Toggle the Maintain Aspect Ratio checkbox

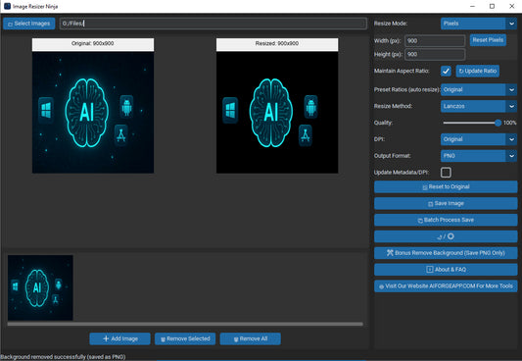(x=446, y=71)
